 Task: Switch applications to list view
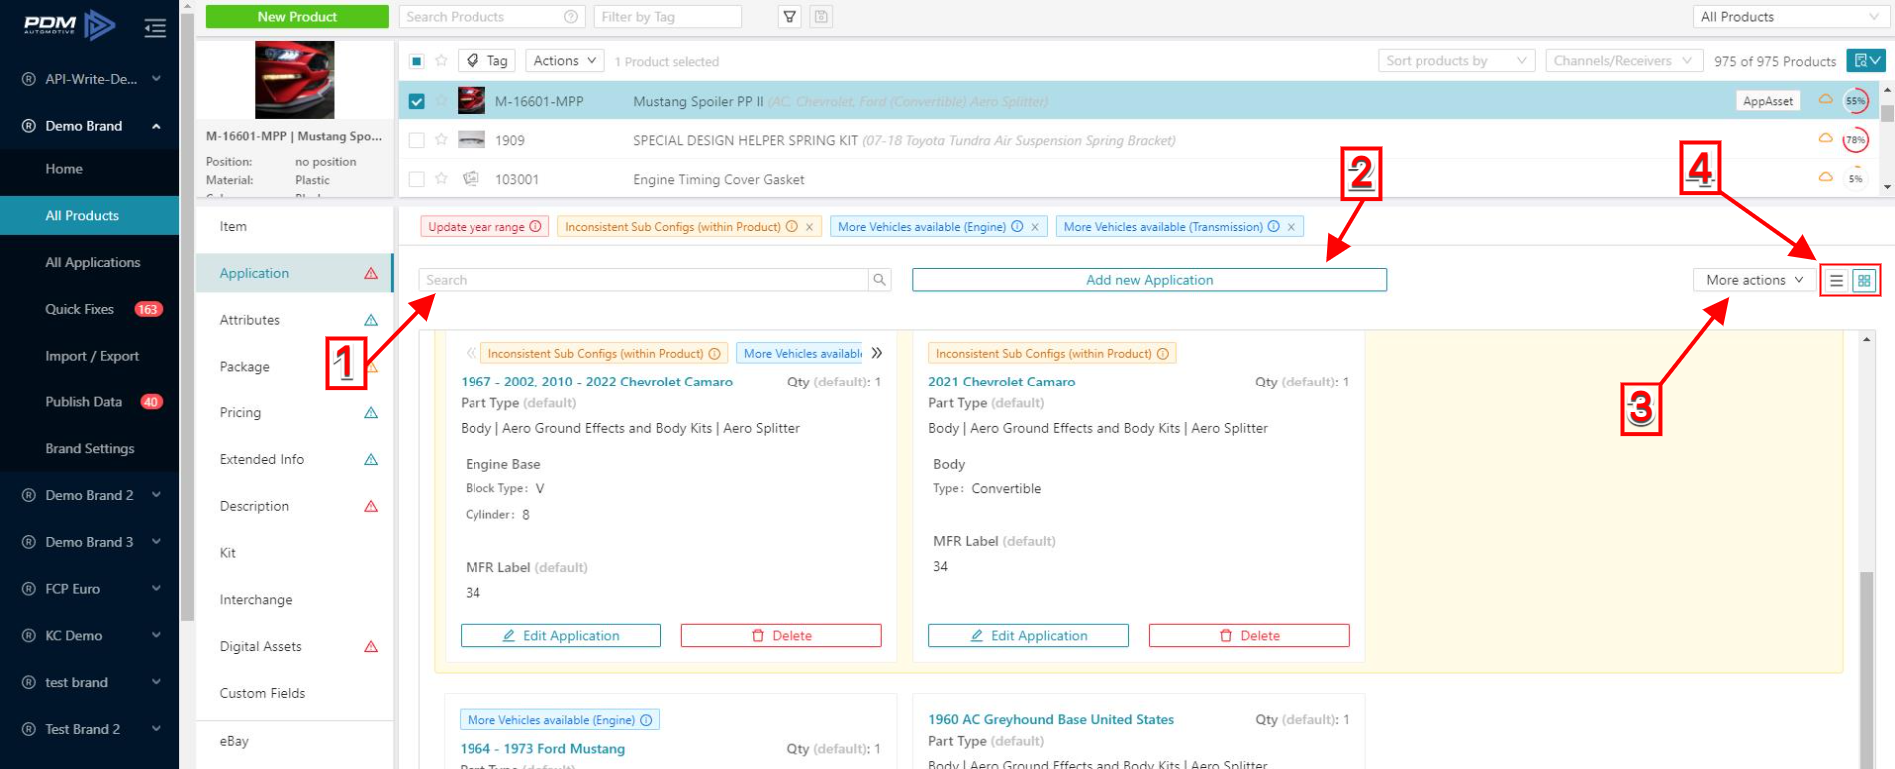click(1836, 281)
